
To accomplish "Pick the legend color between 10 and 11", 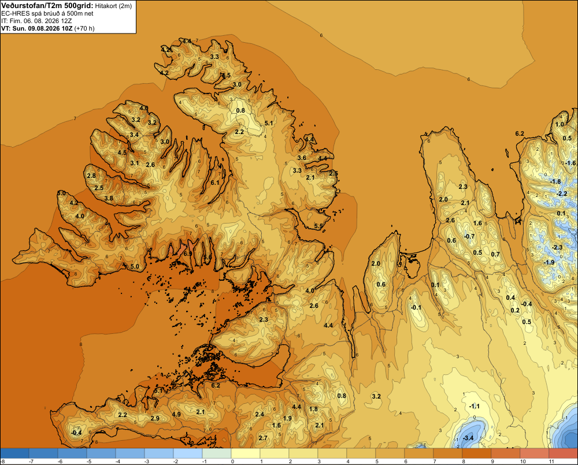I will coord(535,453).
